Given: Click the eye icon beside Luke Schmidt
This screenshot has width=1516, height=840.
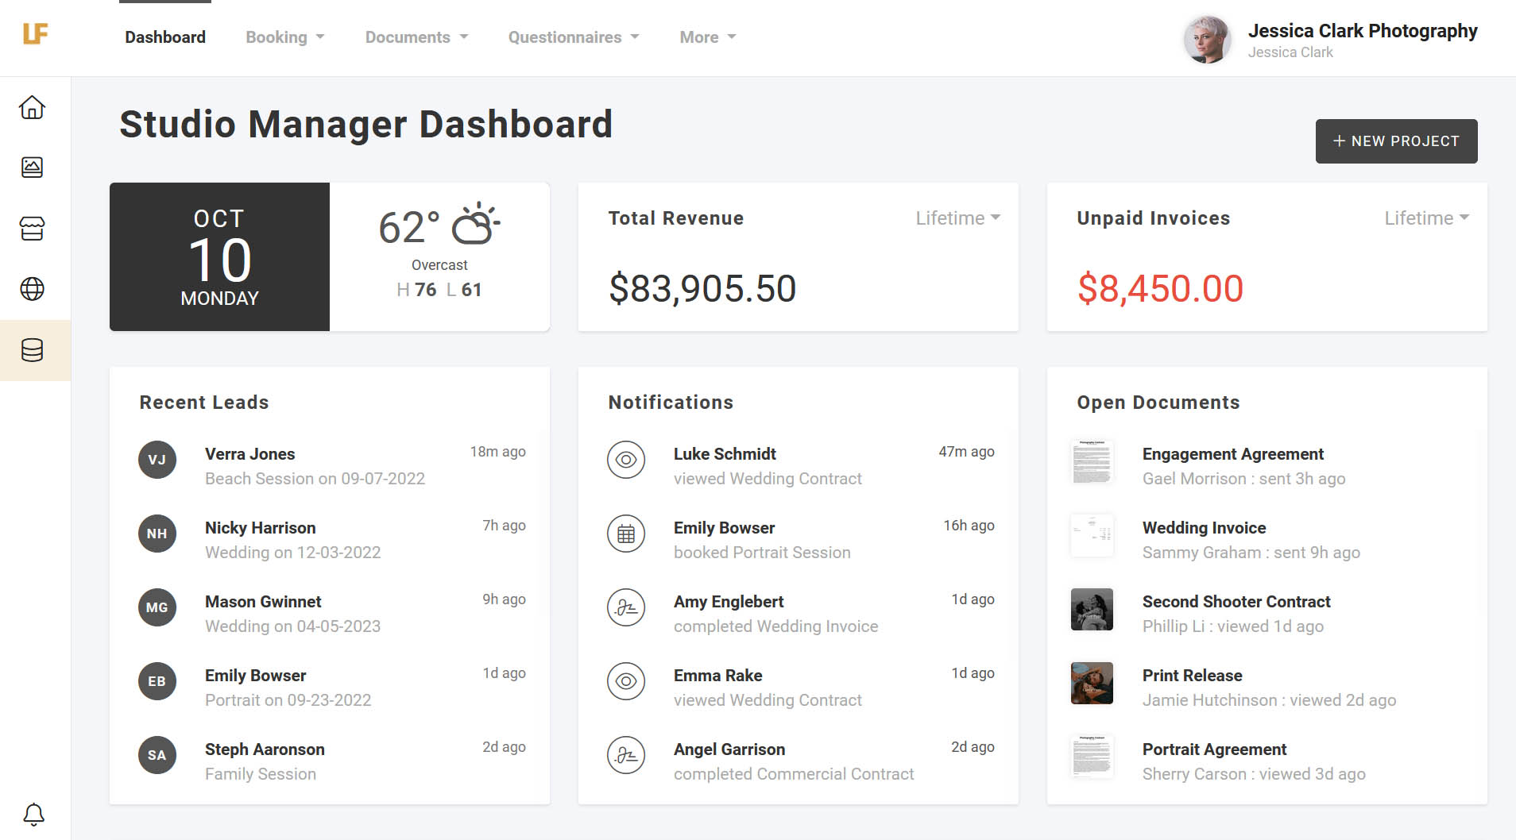Looking at the screenshot, I should [626, 460].
